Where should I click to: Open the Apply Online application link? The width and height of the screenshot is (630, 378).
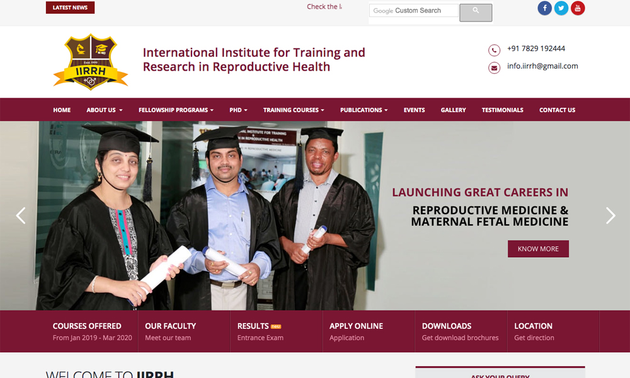tap(356, 331)
